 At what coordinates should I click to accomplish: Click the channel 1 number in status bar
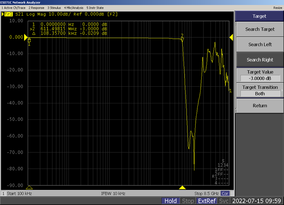3,194
